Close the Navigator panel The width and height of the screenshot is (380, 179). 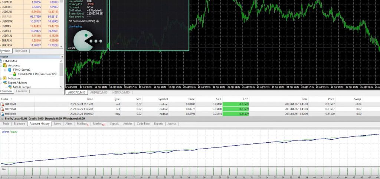click(x=62, y=56)
